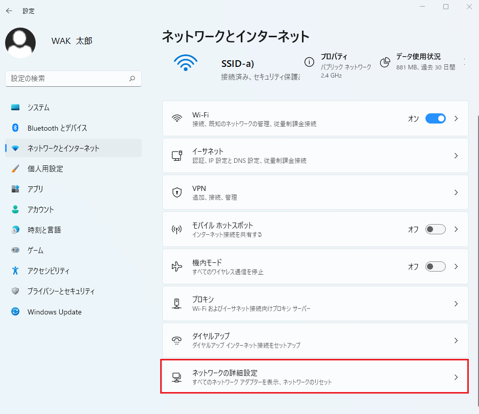Image resolution: width=479 pixels, height=414 pixels.
Task: Click the 機内モード airplane icon
Action: coord(177,266)
